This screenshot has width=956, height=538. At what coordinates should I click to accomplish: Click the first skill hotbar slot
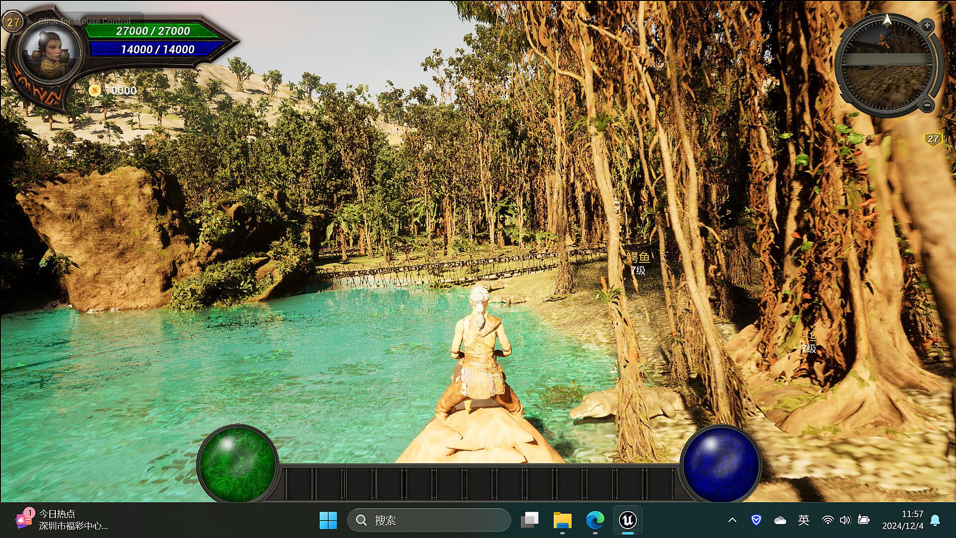[x=300, y=483]
